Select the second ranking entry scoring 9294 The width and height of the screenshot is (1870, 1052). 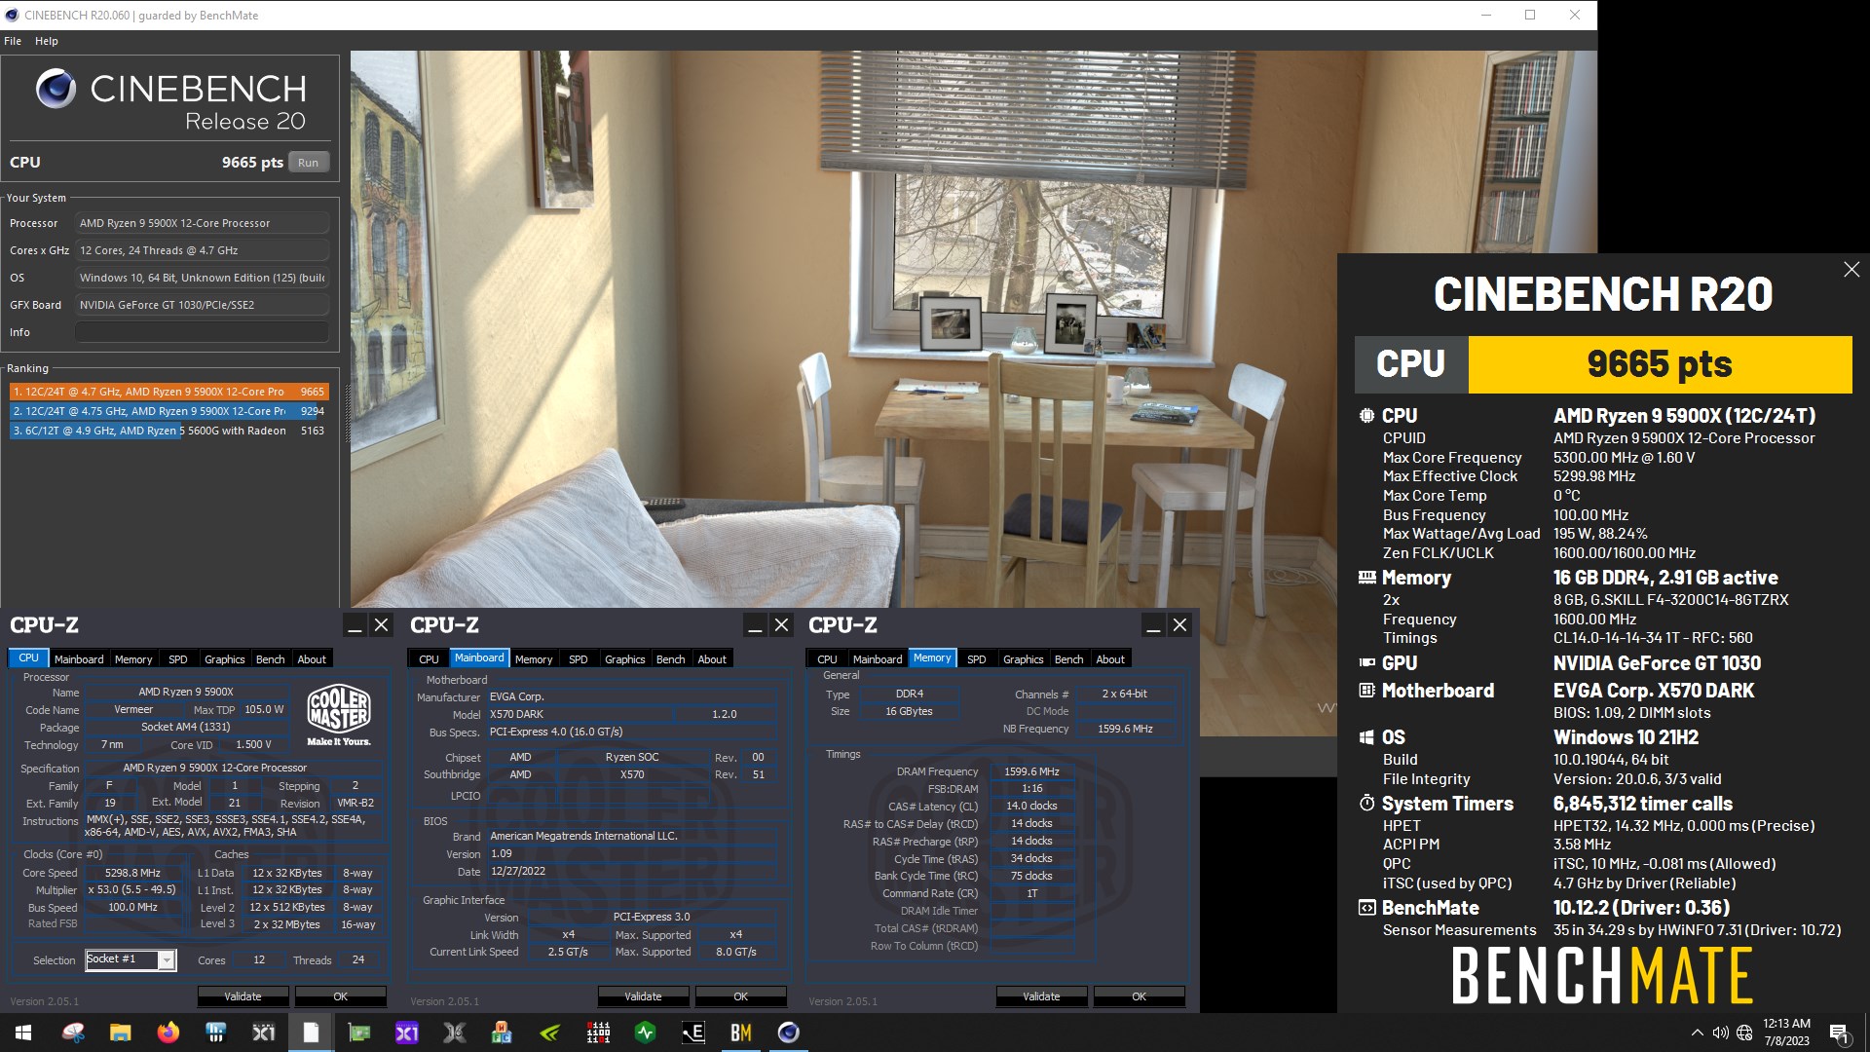(x=169, y=411)
